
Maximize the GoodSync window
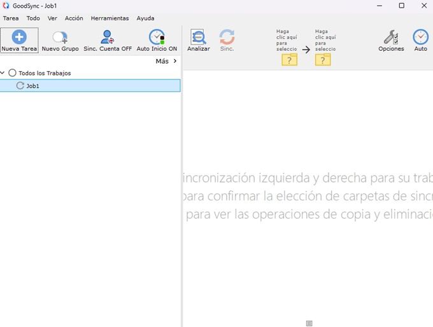[x=402, y=6]
